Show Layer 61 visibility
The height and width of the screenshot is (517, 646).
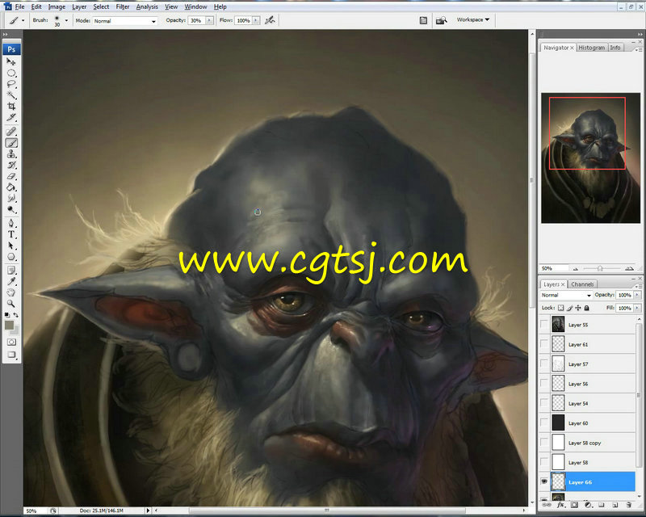(x=544, y=344)
